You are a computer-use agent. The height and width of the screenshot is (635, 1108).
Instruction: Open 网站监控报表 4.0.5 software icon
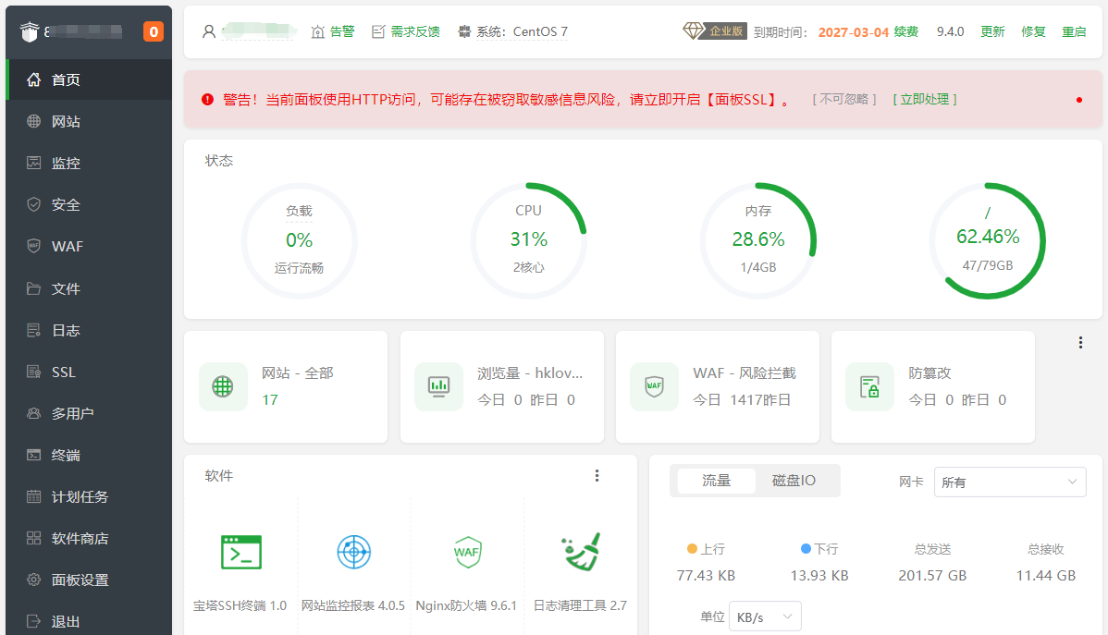(354, 552)
